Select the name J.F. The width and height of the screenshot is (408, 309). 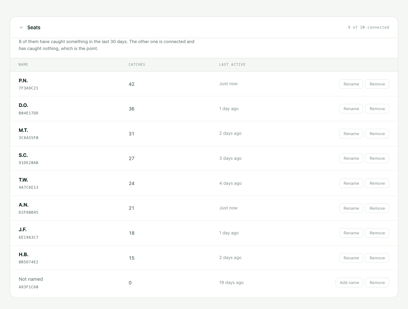[x=23, y=229]
